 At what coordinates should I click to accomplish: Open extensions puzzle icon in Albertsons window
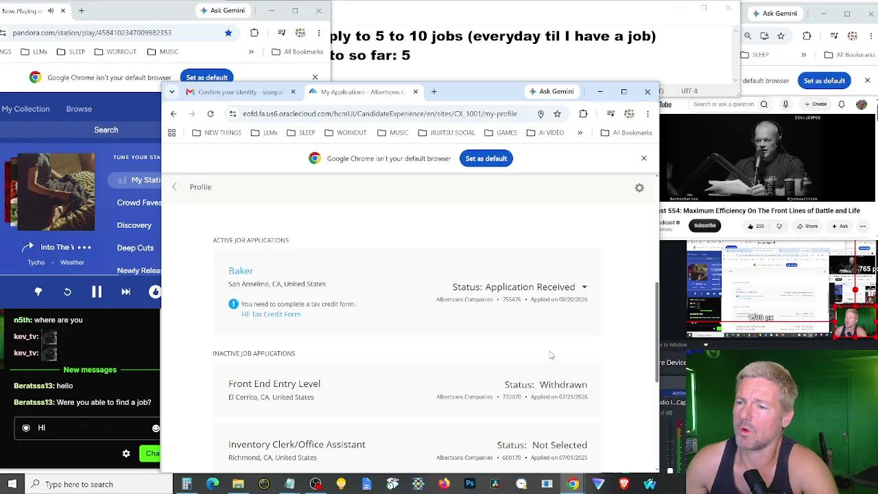click(583, 114)
